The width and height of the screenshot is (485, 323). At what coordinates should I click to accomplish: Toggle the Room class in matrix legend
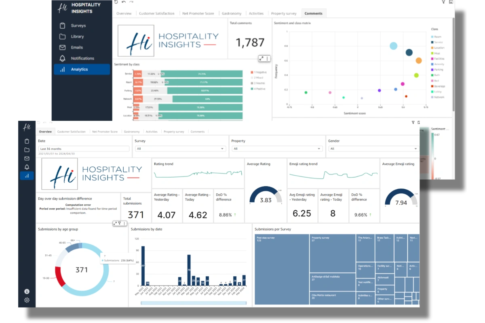tap(437, 37)
